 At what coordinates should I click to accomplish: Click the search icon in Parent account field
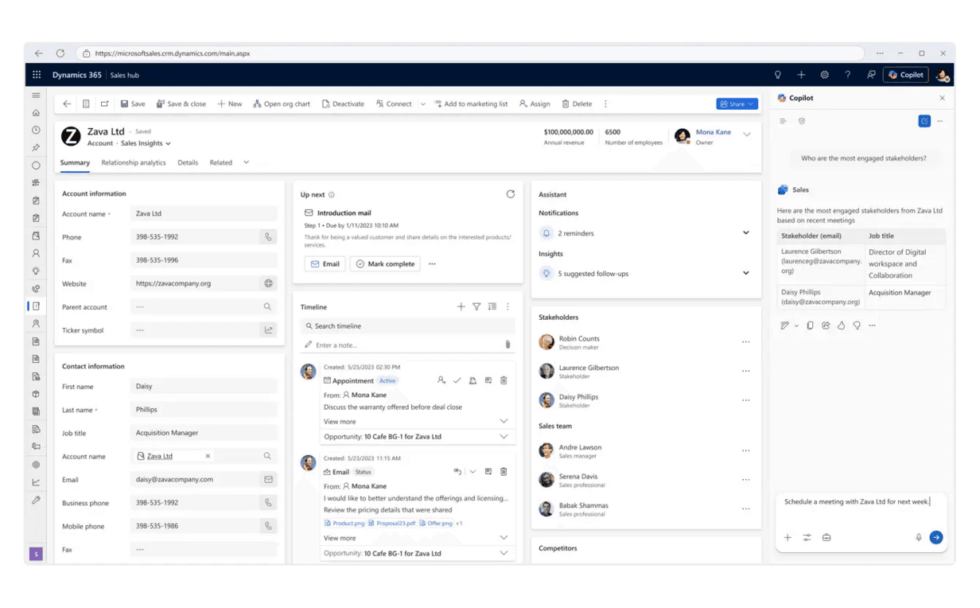pos(267,306)
